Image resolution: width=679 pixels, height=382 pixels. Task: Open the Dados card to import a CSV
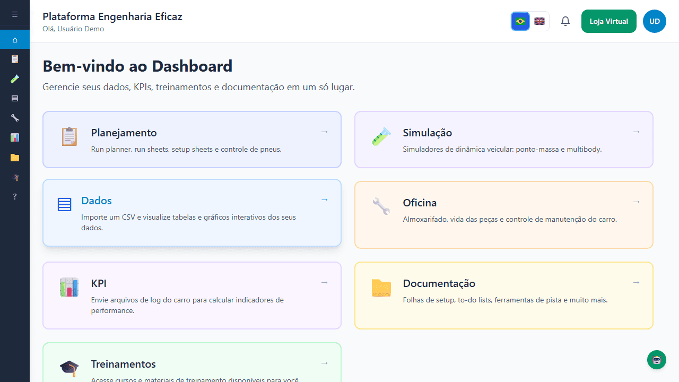(x=191, y=212)
